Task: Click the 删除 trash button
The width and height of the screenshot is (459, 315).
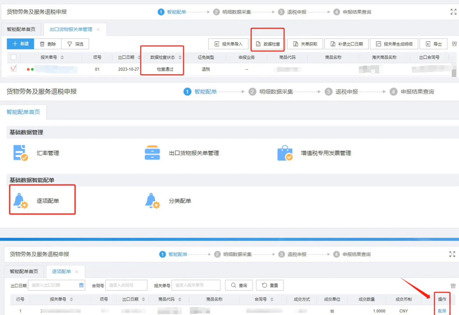Action: (48, 44)
